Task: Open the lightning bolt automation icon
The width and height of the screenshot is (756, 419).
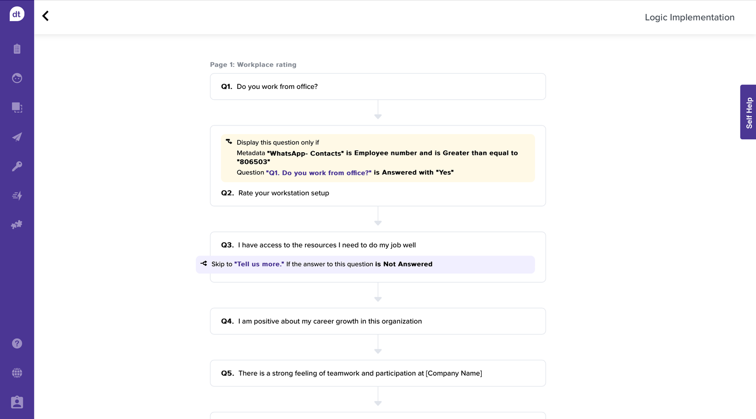Action: [17, 195]
